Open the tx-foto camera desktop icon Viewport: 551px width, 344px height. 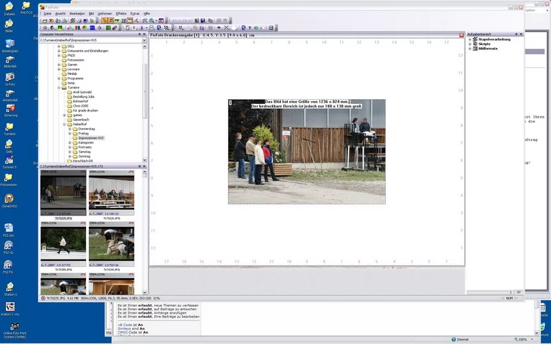pyautogui.click(x=10, y=77)
